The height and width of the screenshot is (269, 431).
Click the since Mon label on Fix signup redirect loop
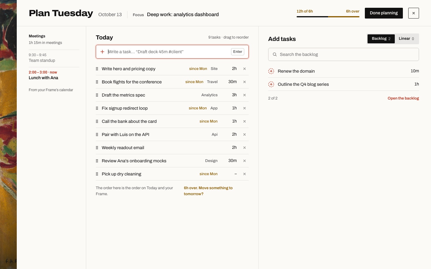click(198, 108)
